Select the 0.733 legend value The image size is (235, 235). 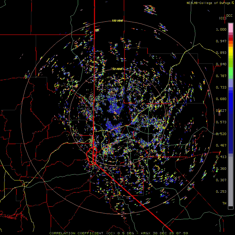[x=221, y=87]
